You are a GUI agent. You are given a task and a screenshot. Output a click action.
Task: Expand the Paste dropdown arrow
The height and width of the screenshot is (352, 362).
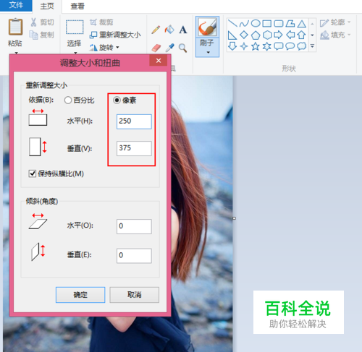tap(17, 53)
